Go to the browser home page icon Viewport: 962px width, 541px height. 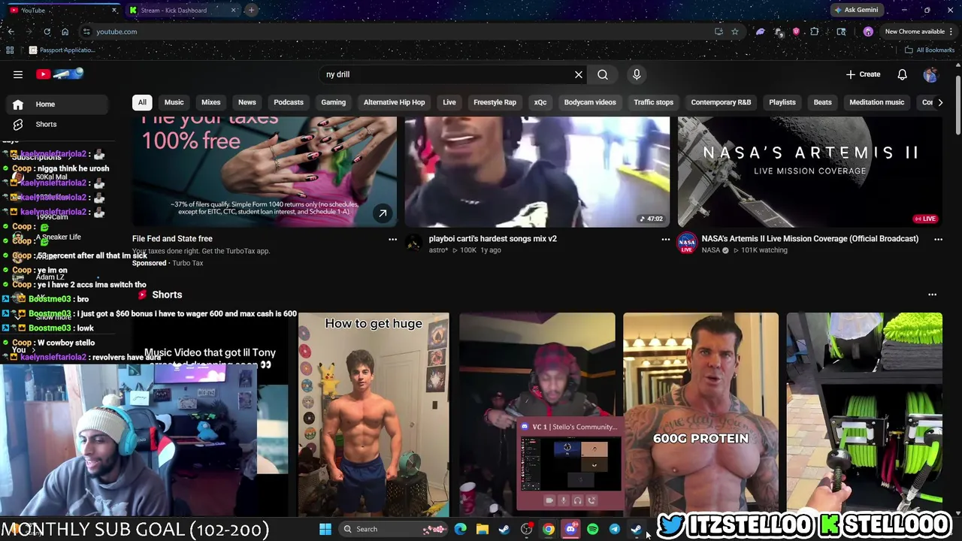click(x=65, y=32)
